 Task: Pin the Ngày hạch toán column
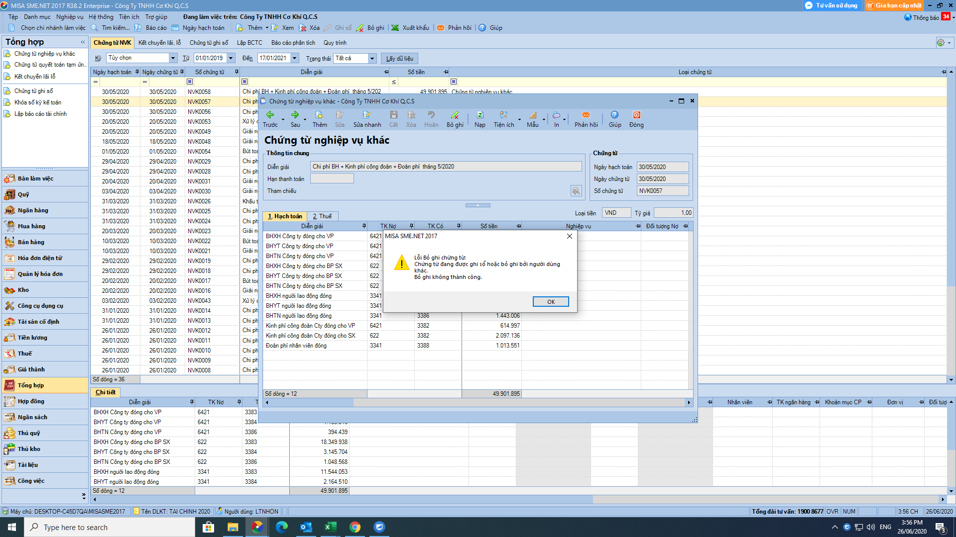(137, 72)
